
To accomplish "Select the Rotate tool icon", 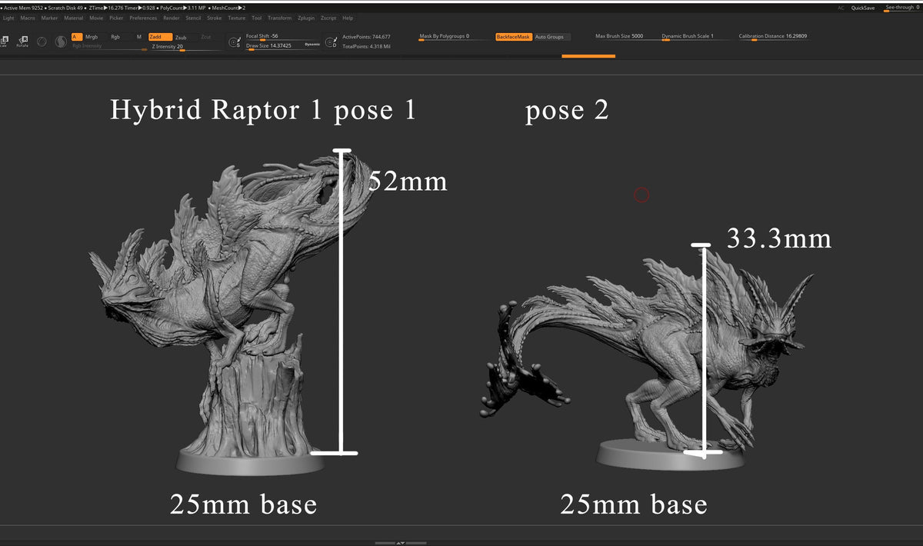I will (23, 40).
